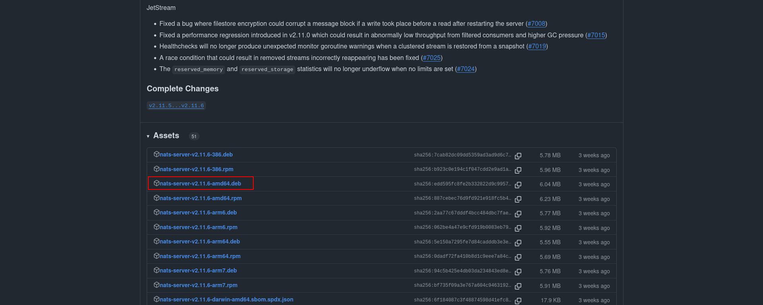Image resolution: width=763 pixels, height=305 pixels.
Task: Download nats-server-v2.11.6-amd64.rpm
Action: pyautogui.click(x=201, y=198)
